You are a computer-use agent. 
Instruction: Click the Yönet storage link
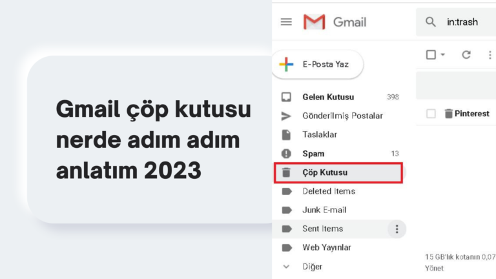[x=434, y=268]
